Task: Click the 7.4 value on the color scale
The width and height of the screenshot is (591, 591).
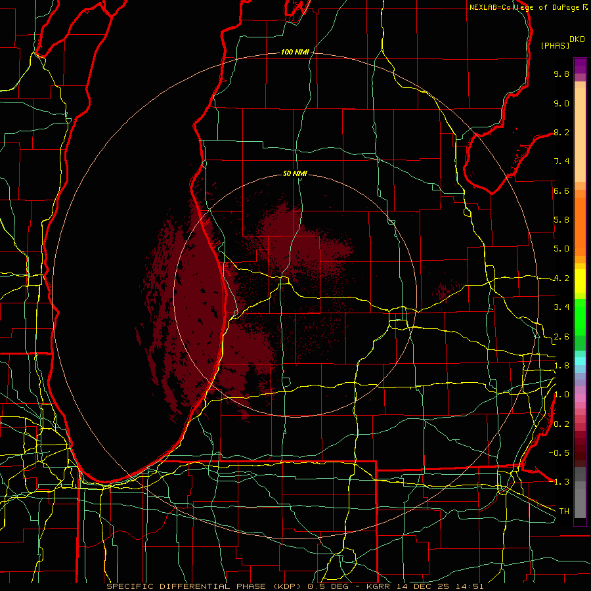Action: click(561, 162)
